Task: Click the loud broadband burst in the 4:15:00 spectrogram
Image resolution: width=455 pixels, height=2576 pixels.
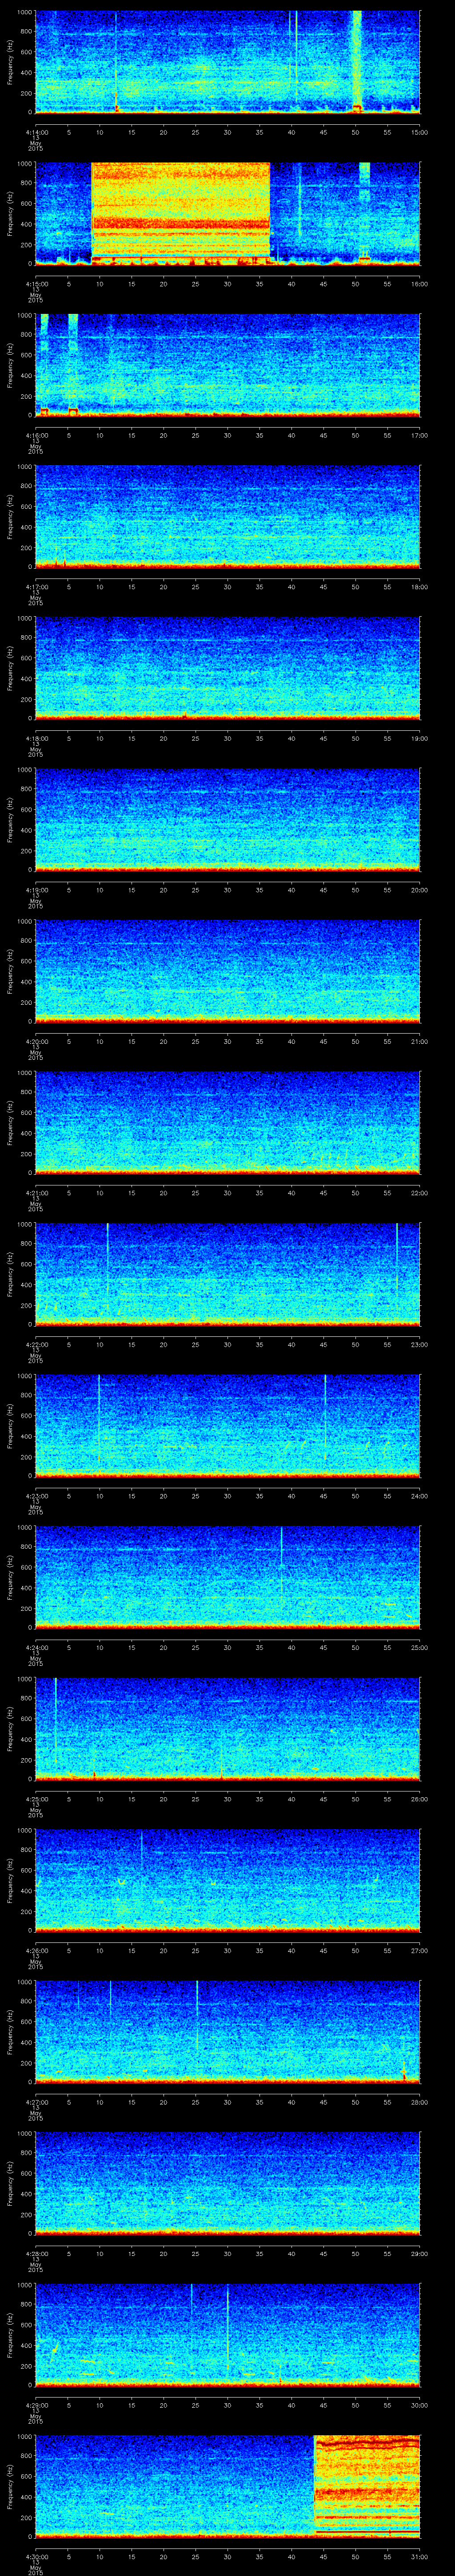Action: 181,213
